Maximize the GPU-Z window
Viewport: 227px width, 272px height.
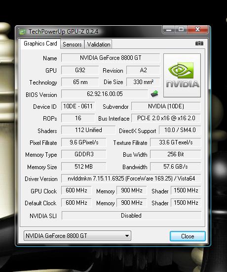(x=181, y=30)
